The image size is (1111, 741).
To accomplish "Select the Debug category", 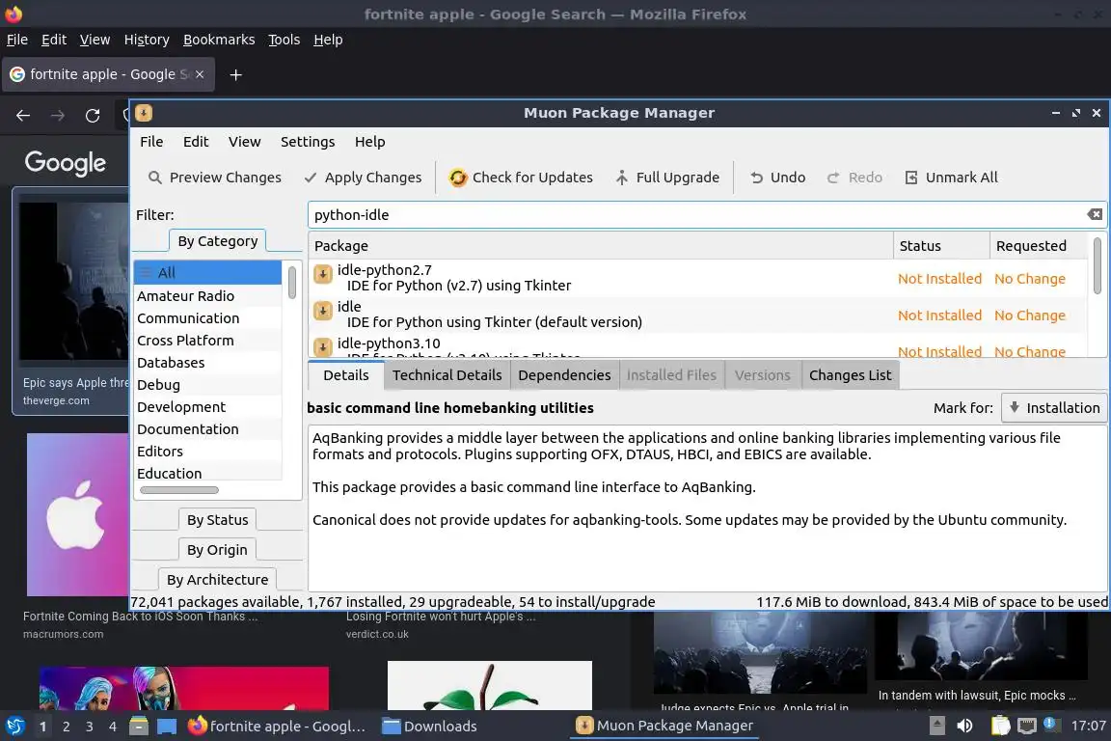I will coord(208,384).
